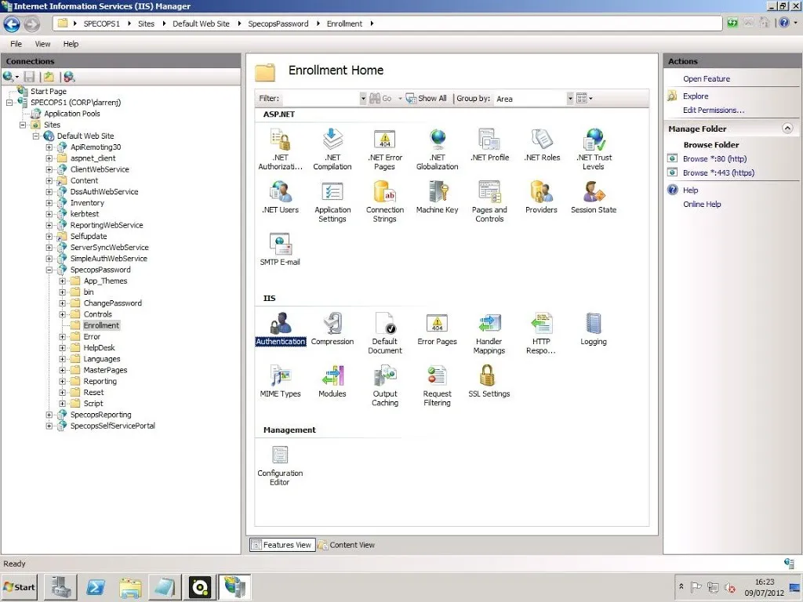Select Application Pools in Connections tree
This screenshot has height=602, width=803.
71,114
